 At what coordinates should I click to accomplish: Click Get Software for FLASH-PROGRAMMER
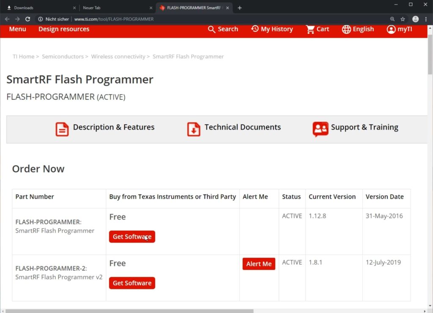(132, 237)
